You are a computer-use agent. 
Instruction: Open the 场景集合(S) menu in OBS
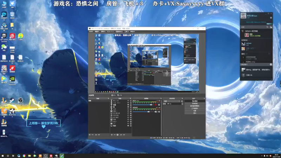coord(119,32)
